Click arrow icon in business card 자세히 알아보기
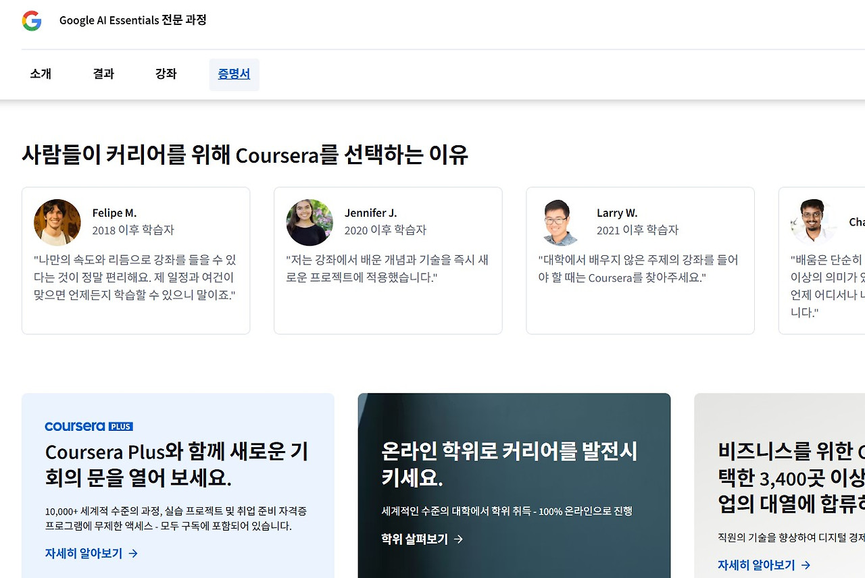 pyautogui.click(x=806, y=565)
